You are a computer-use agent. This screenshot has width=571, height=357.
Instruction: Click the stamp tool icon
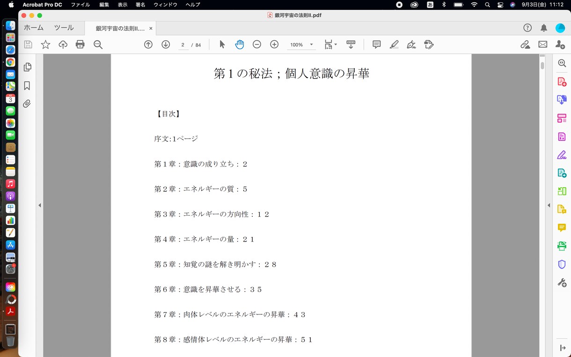pyautogui.click(x=429, y=44)
